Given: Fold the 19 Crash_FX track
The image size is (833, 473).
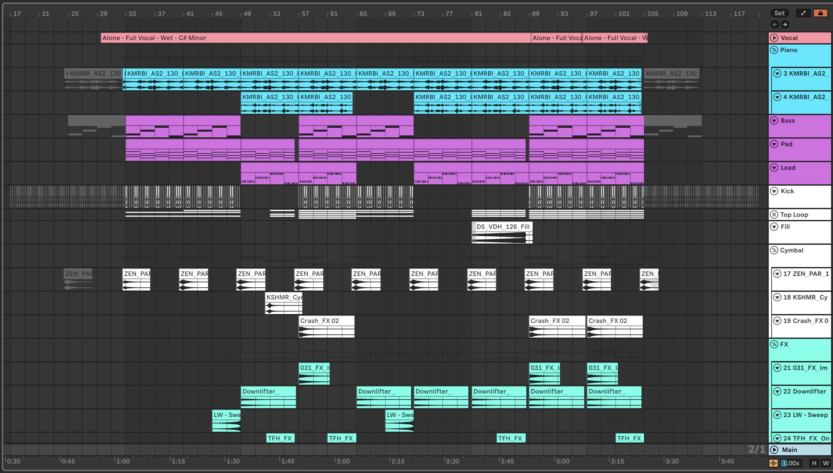Looking at the screenshot, I should point(777,321).
